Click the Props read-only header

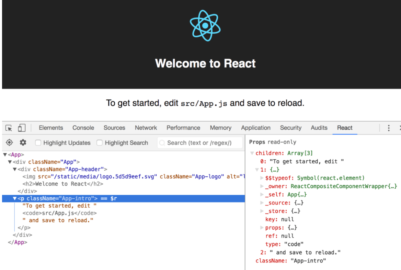[x=273, y=142]
